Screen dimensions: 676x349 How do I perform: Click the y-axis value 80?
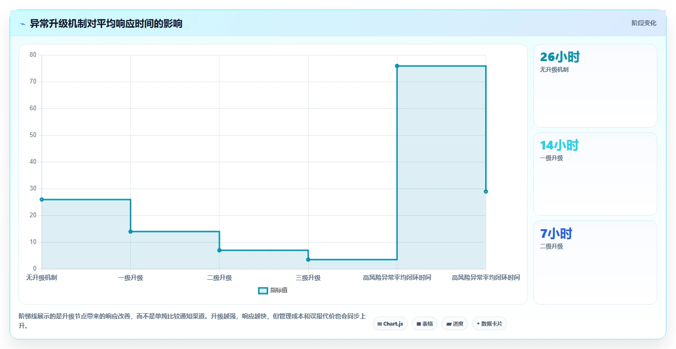tap(33, 55)
